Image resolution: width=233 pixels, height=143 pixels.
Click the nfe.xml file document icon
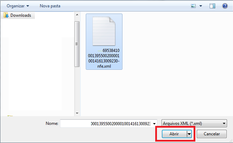[104, 31]
